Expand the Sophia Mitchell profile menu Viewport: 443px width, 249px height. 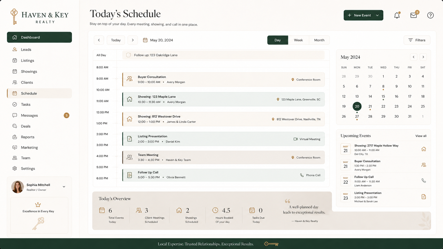pos(64,187)
